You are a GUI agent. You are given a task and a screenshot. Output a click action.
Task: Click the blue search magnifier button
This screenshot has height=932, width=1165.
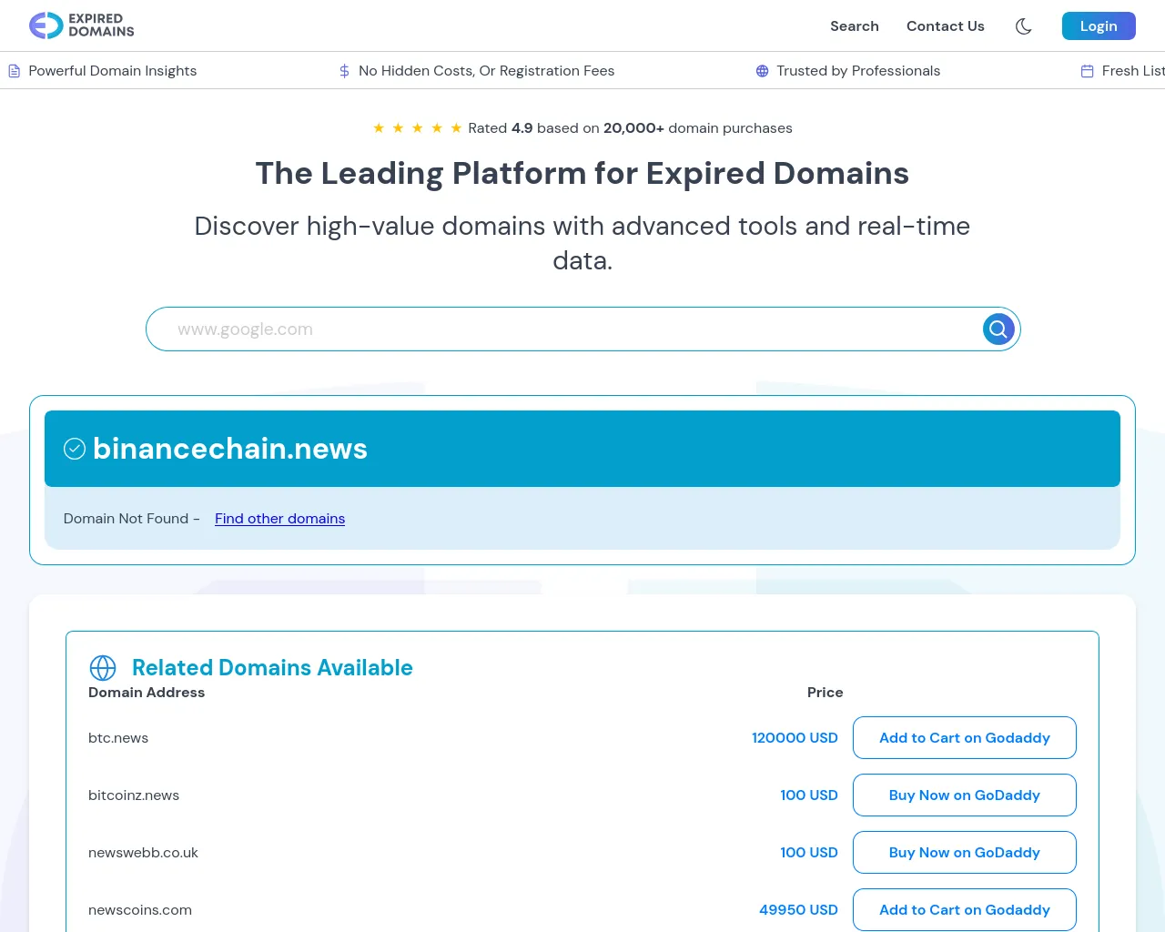(998, 329)
